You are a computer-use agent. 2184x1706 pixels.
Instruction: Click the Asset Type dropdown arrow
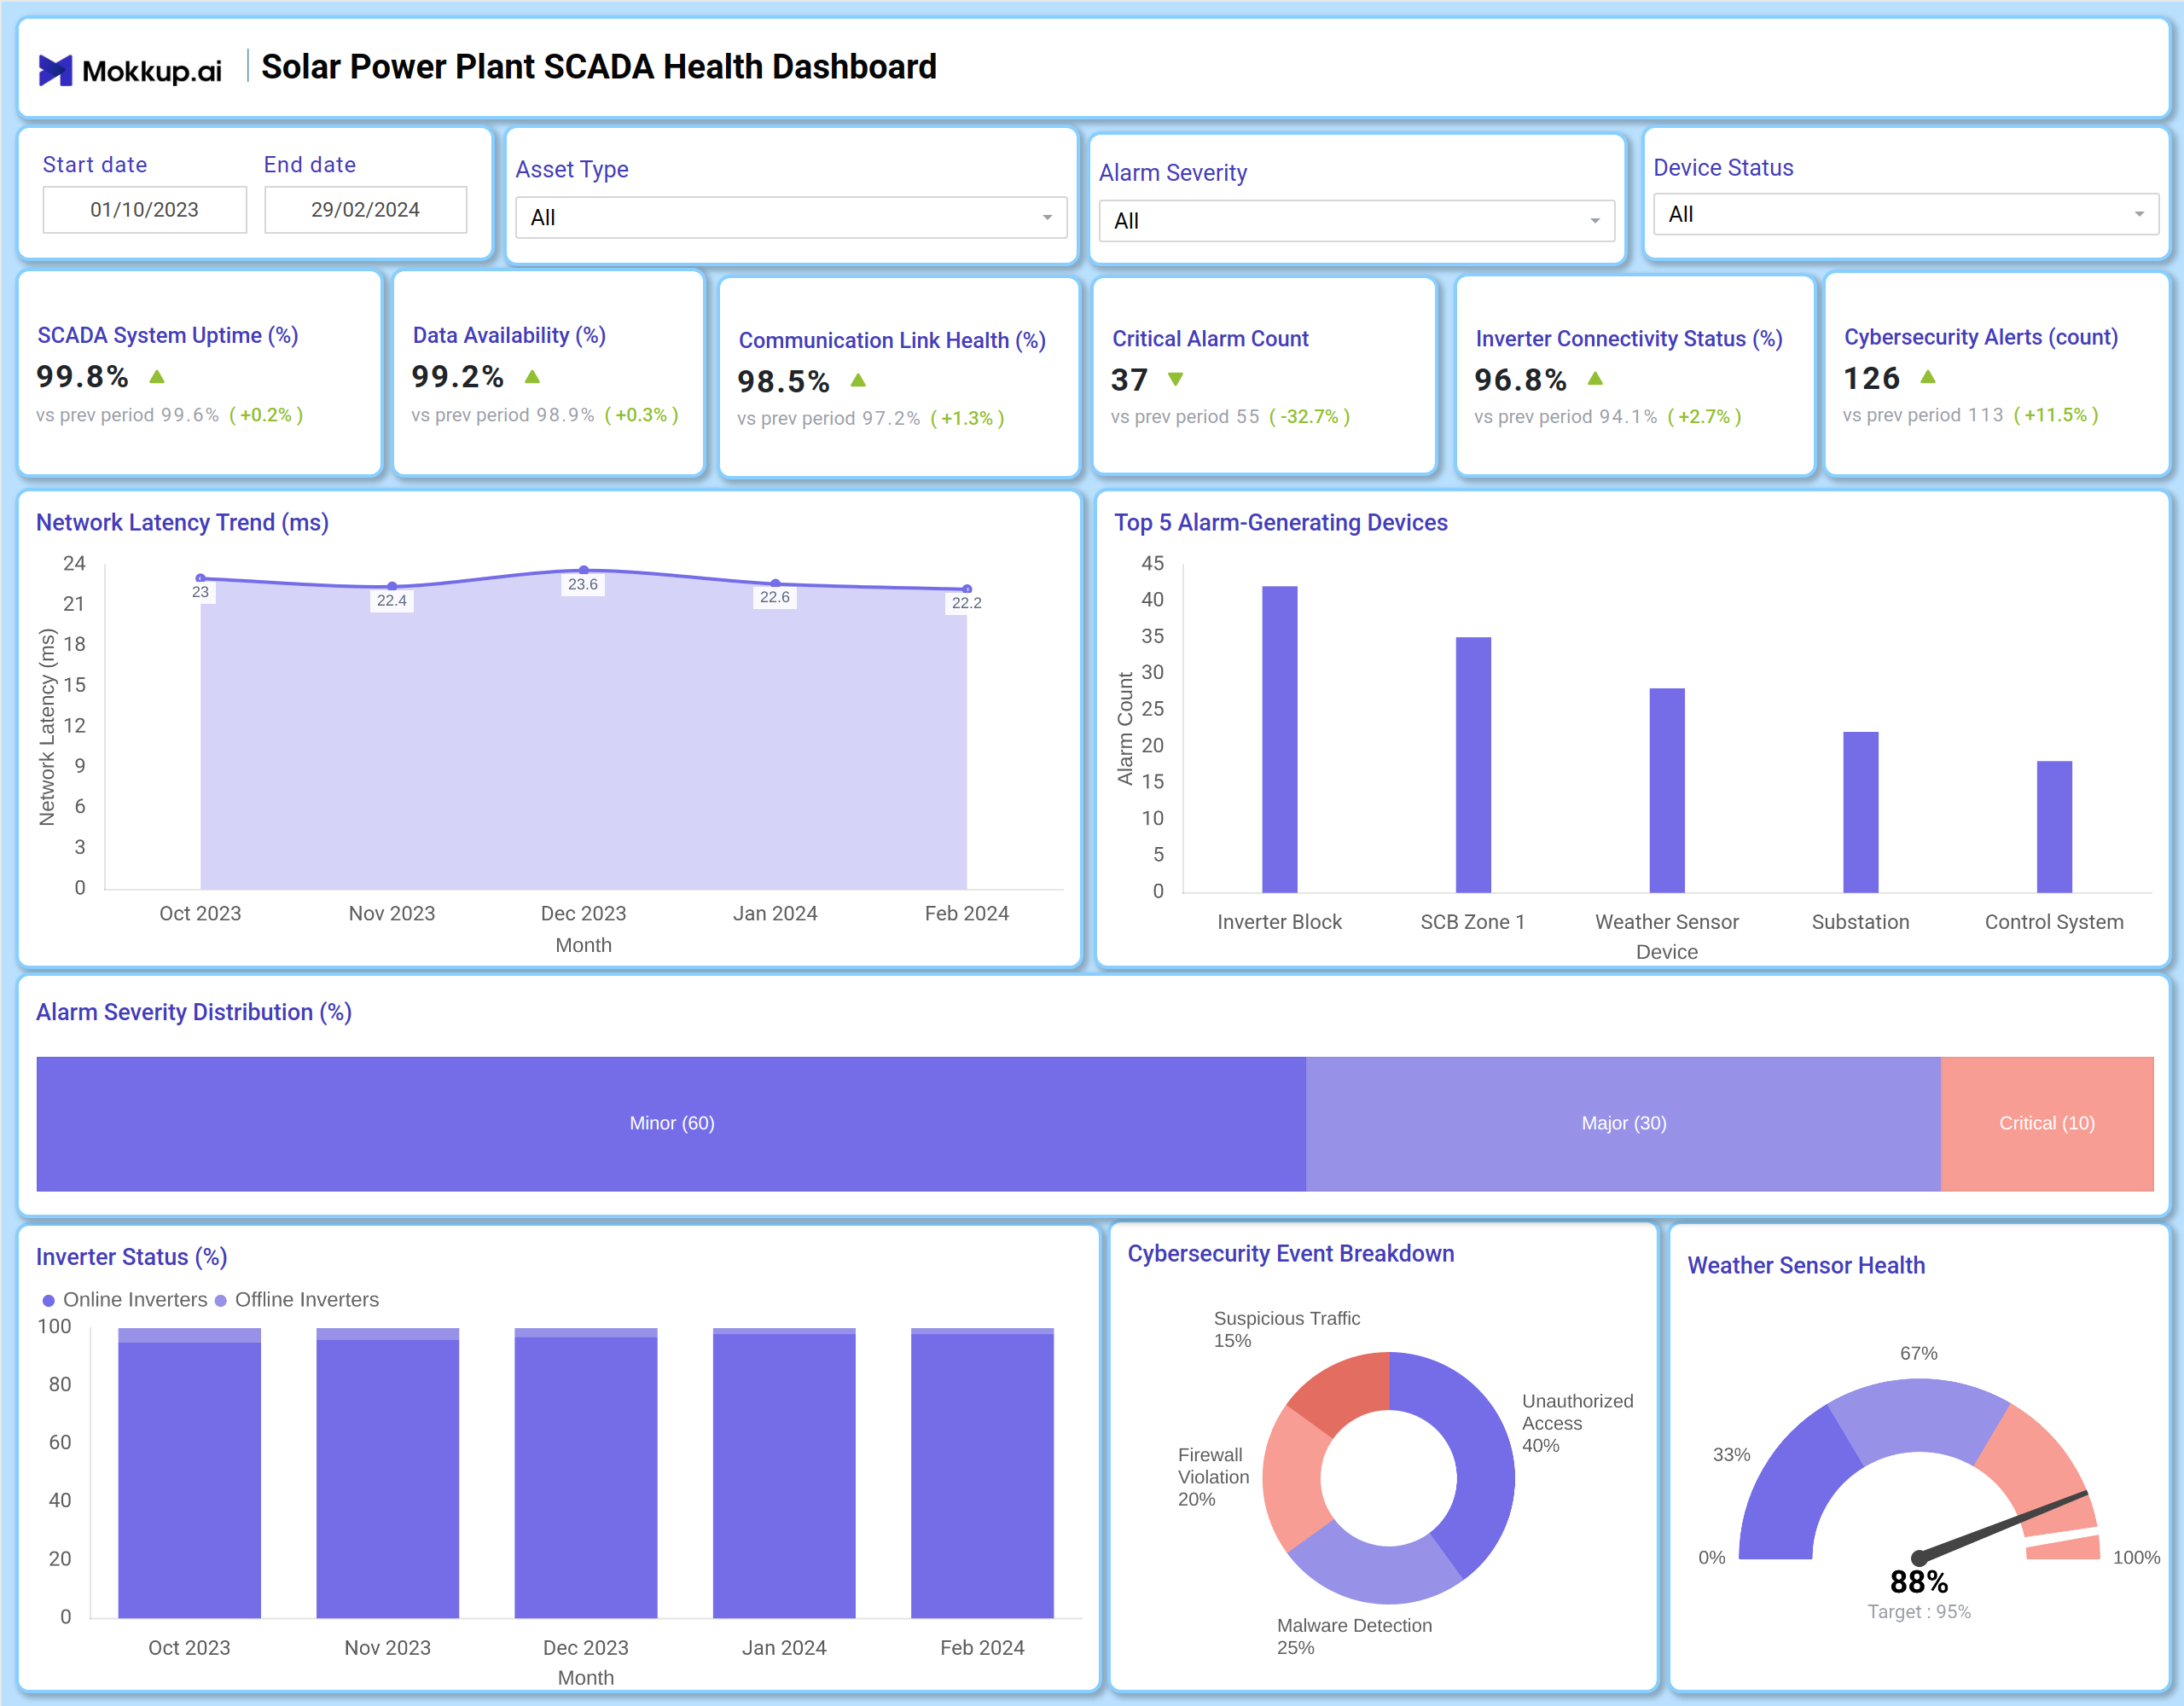1047,218
